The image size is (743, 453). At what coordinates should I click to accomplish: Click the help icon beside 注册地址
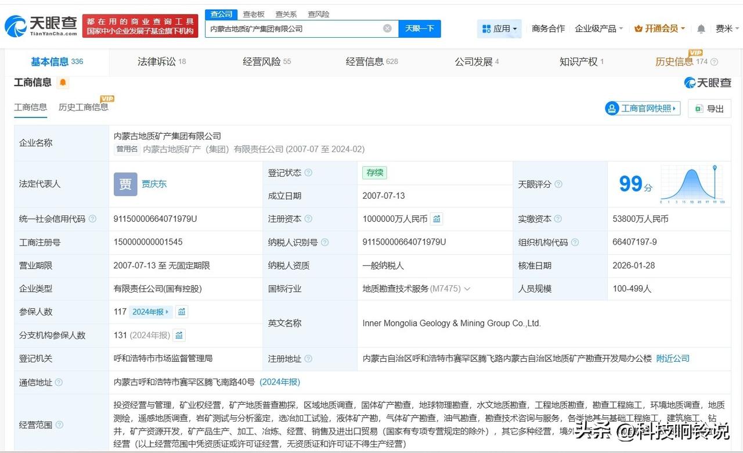click(x=308, y=359)
